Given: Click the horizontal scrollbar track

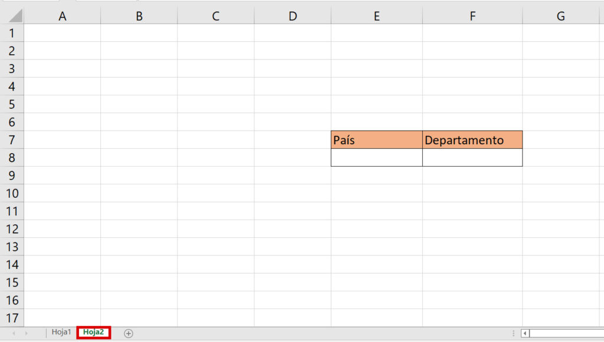Looking at the screenshot, I should point(566,333).
